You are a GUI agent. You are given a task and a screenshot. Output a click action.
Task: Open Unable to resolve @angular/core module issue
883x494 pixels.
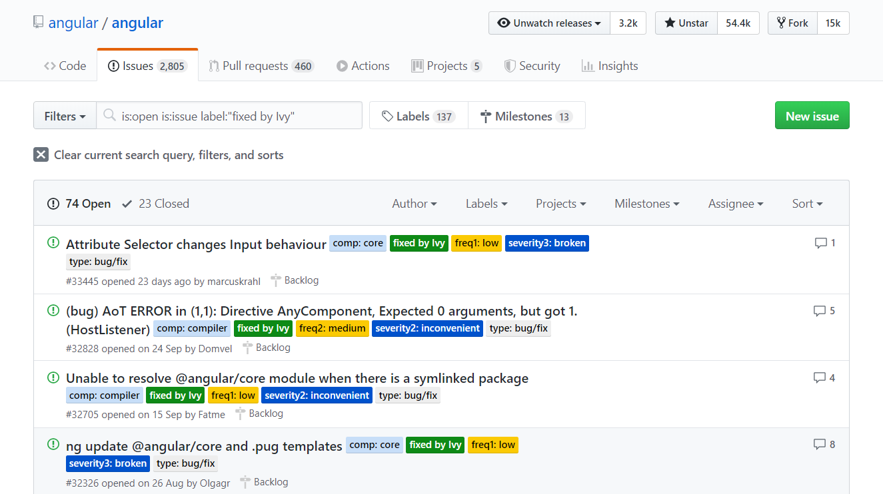[x=297, y=378]
